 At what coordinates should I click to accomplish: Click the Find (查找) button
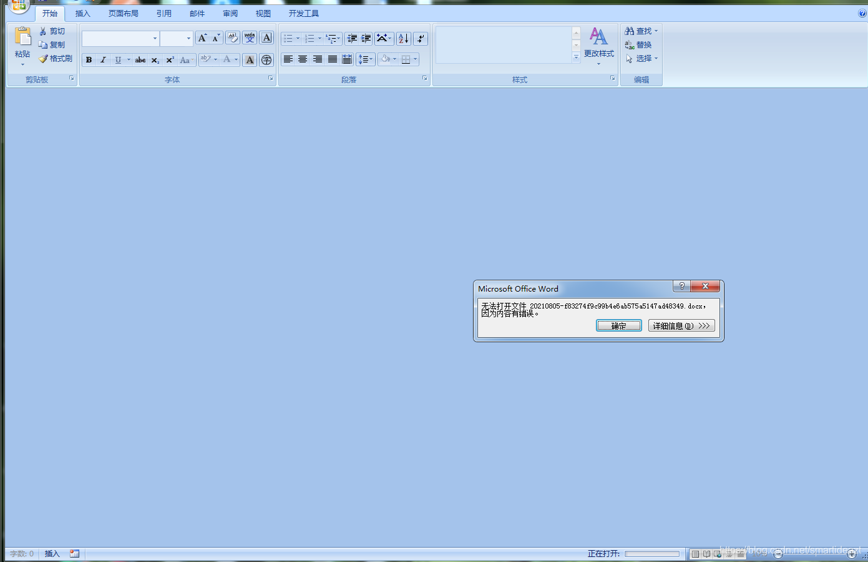pyautogui.click(x=641, y=31)
